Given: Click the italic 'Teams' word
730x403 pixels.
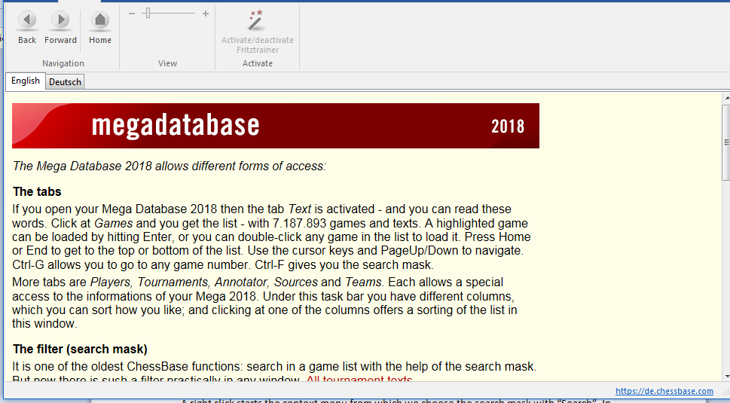Looking at the screenshot, I should pyautogui.click(x=362, y=282).
